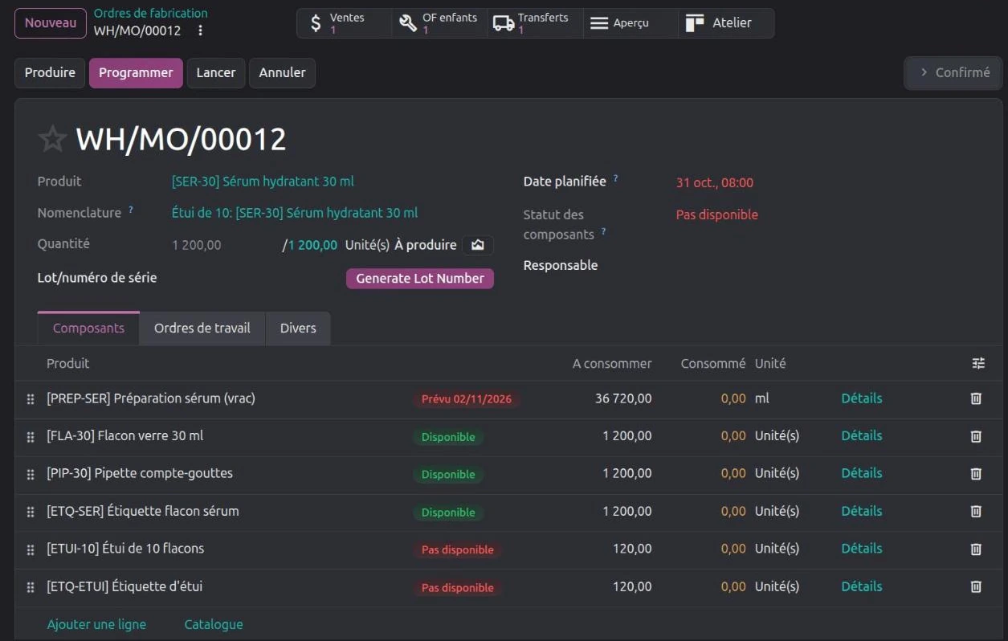Click the drag handle of the PIP-30 row
1008x641 pixels.
(31, 475)
